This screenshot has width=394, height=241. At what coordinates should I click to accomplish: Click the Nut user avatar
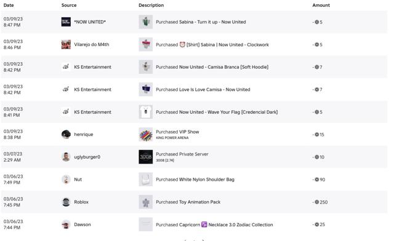(x=66, y=180)
